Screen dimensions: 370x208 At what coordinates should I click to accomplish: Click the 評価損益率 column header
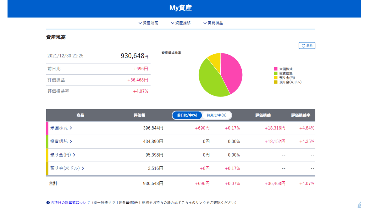(301, 115)
